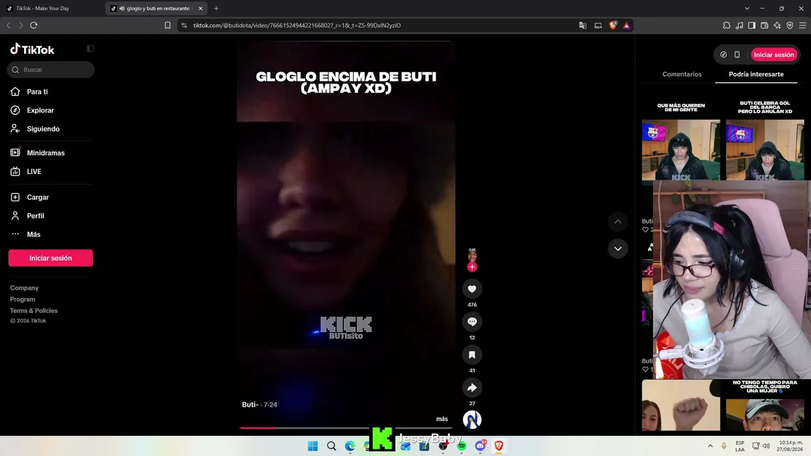Reload the current page

pyautogui.click(x=34, y=25)
